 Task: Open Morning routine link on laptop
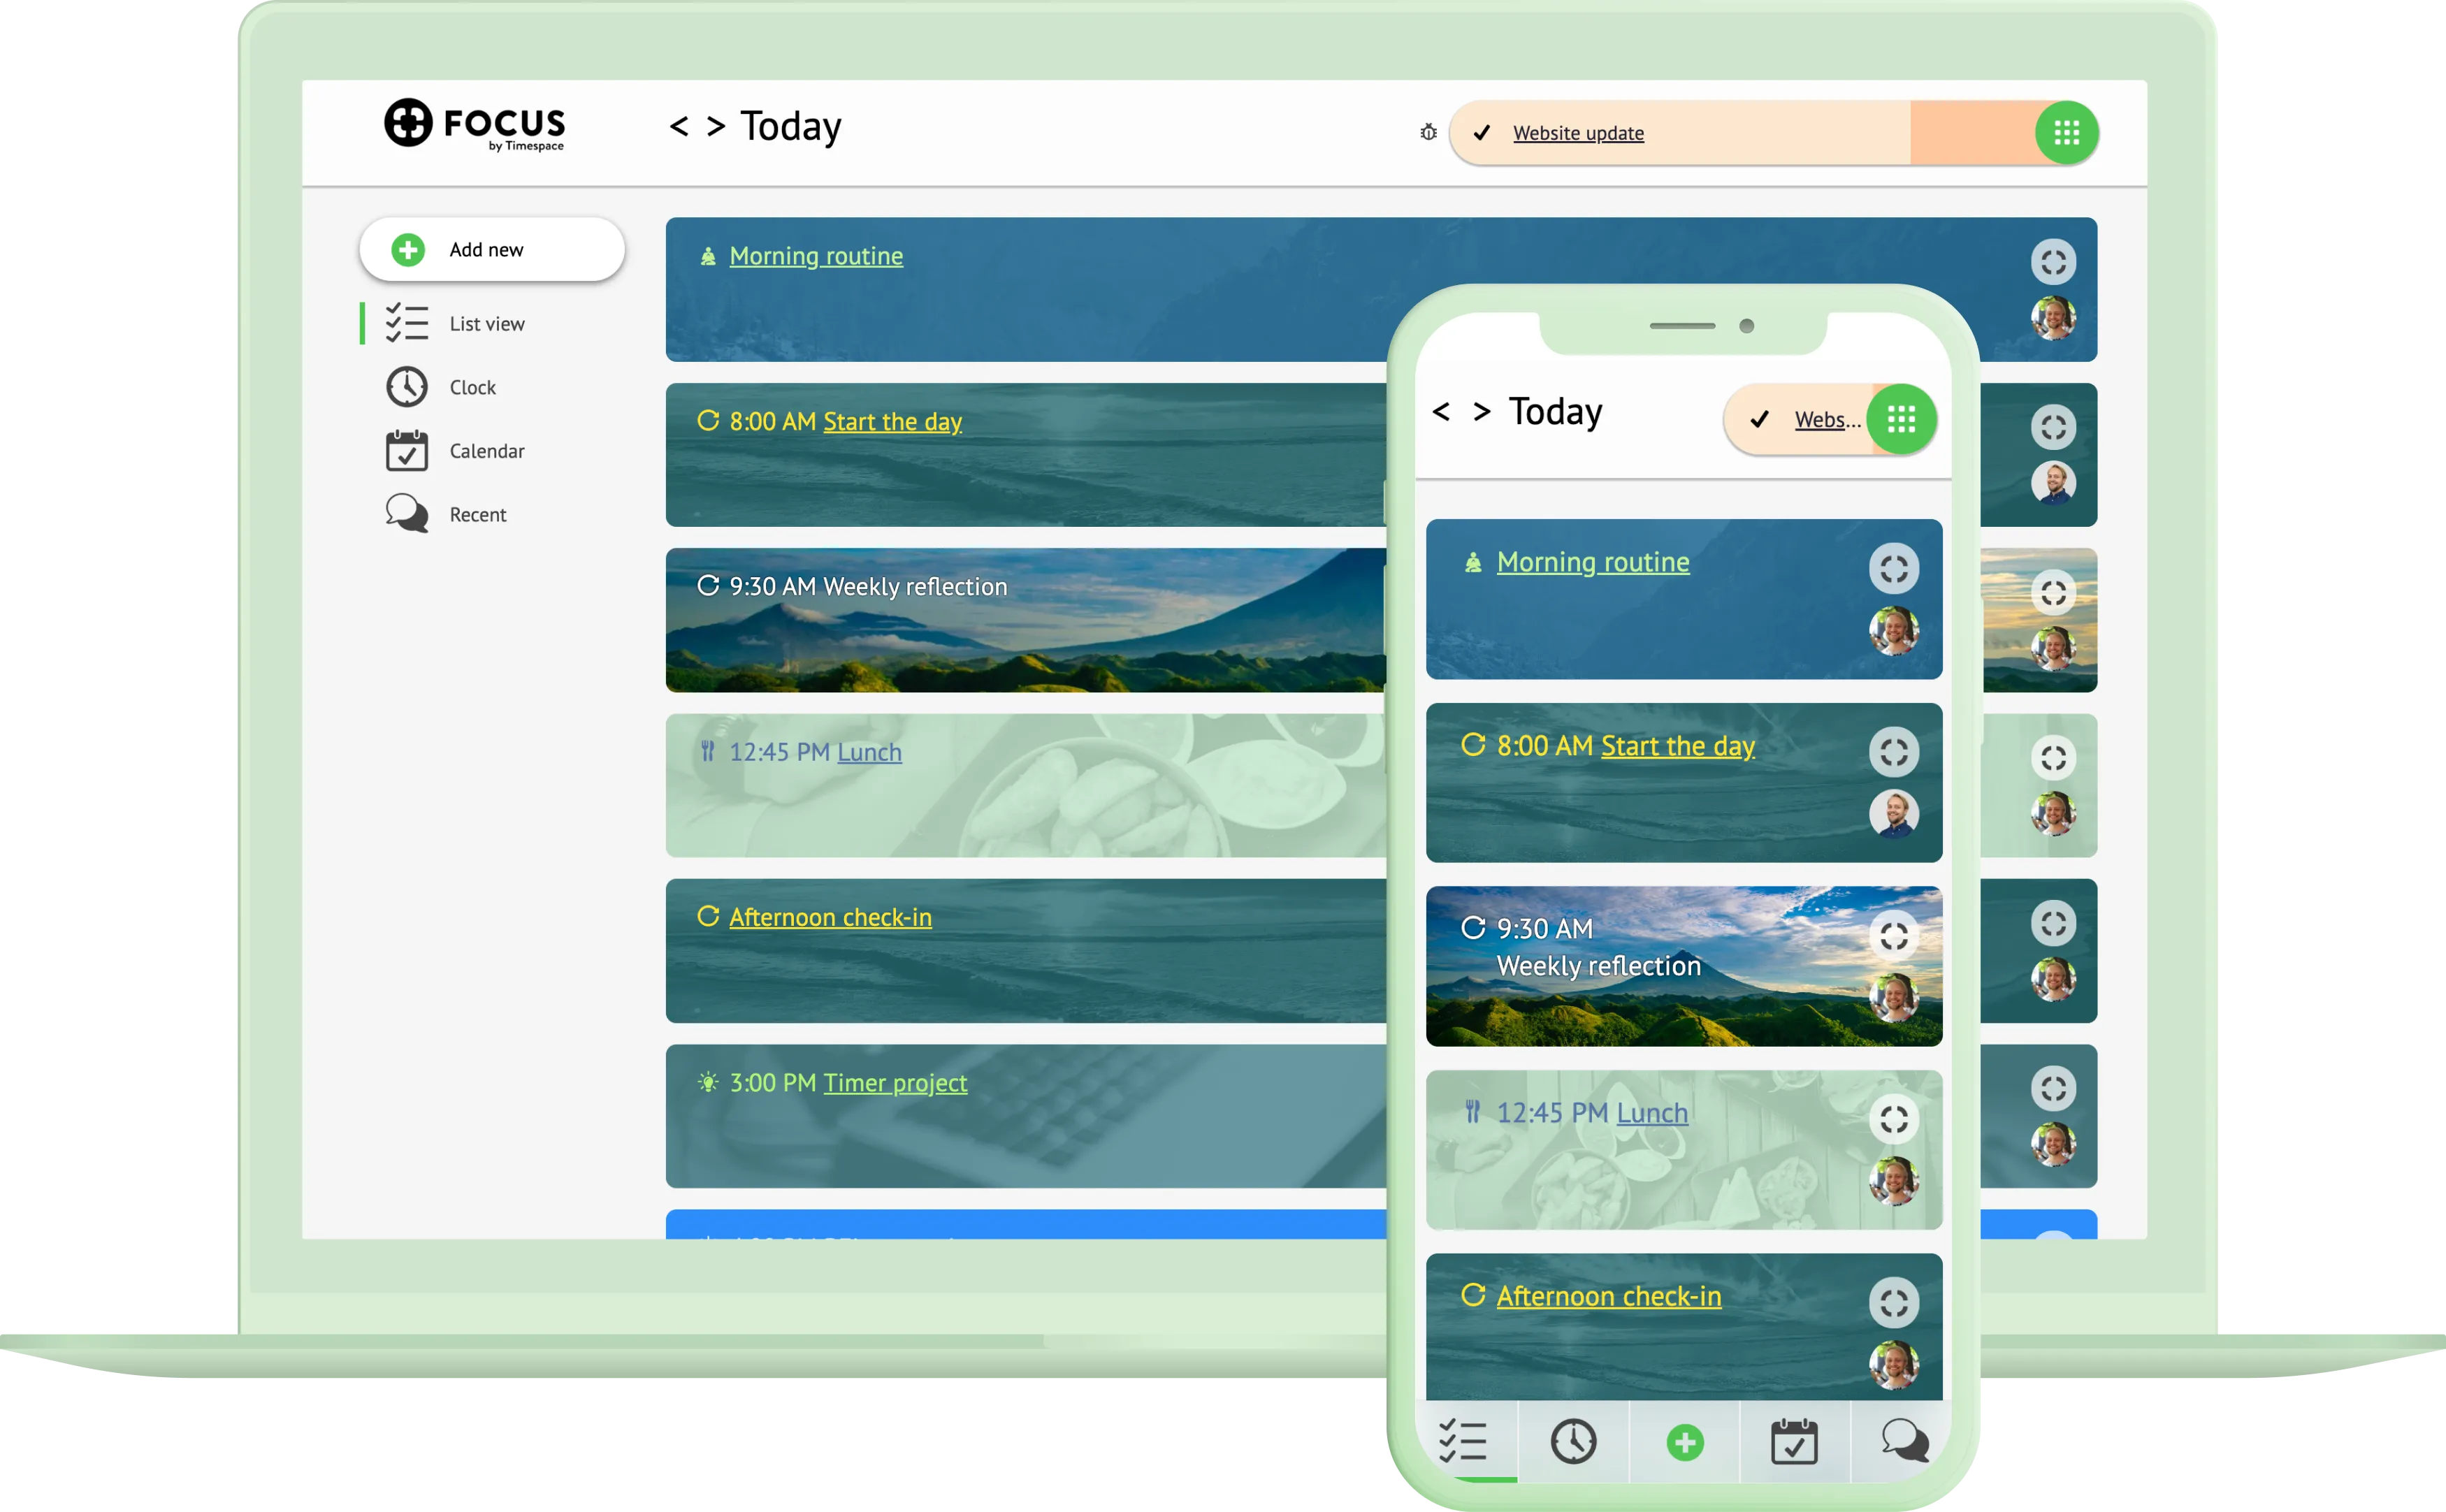(x=816, y=256)
